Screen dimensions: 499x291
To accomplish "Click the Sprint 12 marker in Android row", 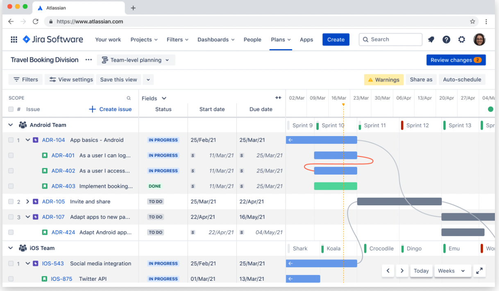I will [415, 125].
